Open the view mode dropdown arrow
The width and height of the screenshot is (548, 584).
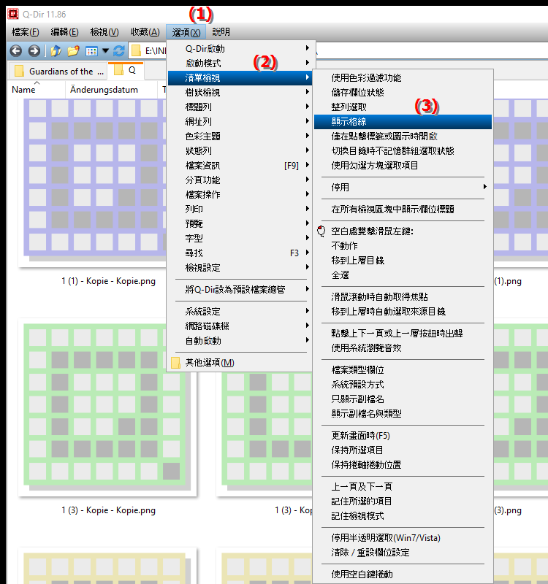[x=105, y=50]
